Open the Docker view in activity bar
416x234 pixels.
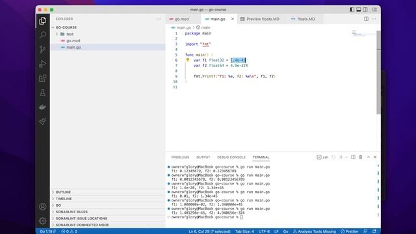(x=42, y=107)
